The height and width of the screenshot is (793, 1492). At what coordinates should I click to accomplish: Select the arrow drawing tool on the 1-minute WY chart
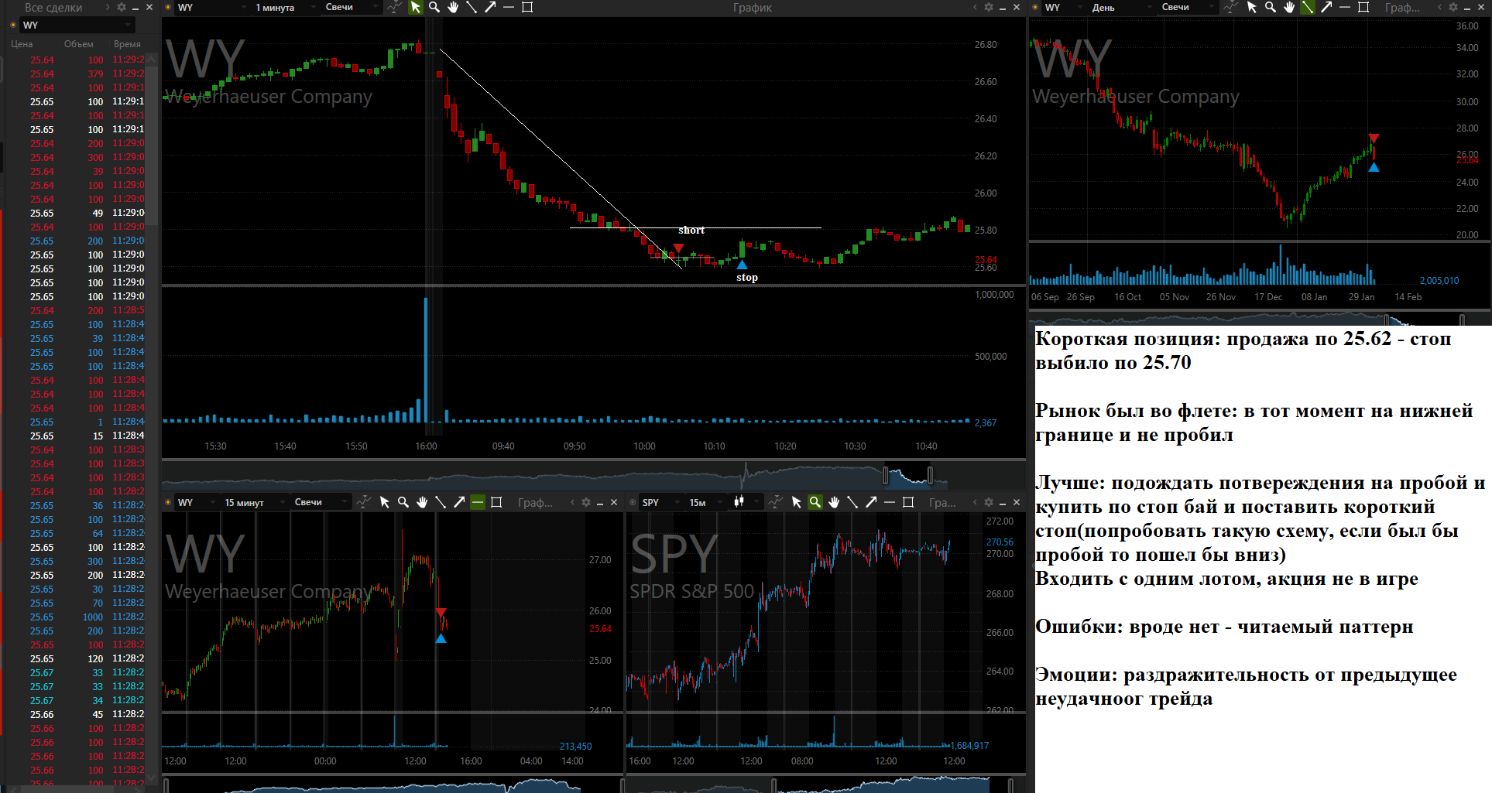click(490, 7)
